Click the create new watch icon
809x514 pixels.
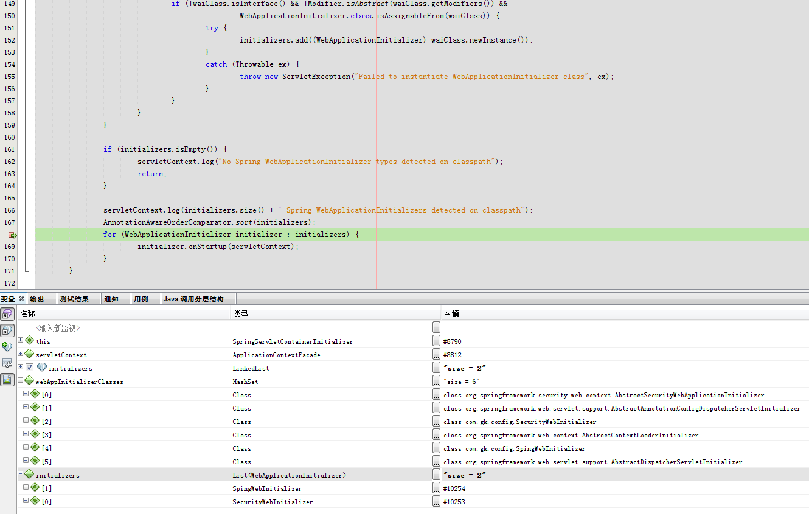click(7, 346)
